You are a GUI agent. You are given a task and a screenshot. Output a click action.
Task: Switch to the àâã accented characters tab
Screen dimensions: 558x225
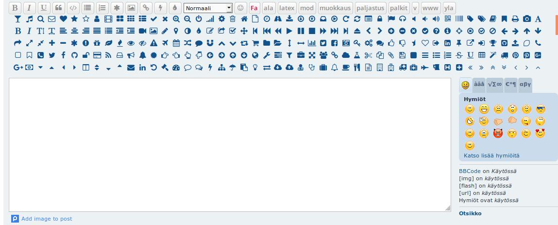pyautogui.click(x=479, y=85)
